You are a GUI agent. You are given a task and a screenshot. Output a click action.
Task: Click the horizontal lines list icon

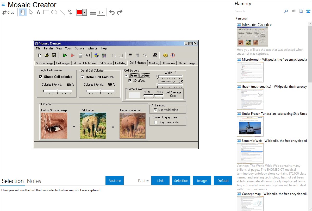click(x=130, y=55)
